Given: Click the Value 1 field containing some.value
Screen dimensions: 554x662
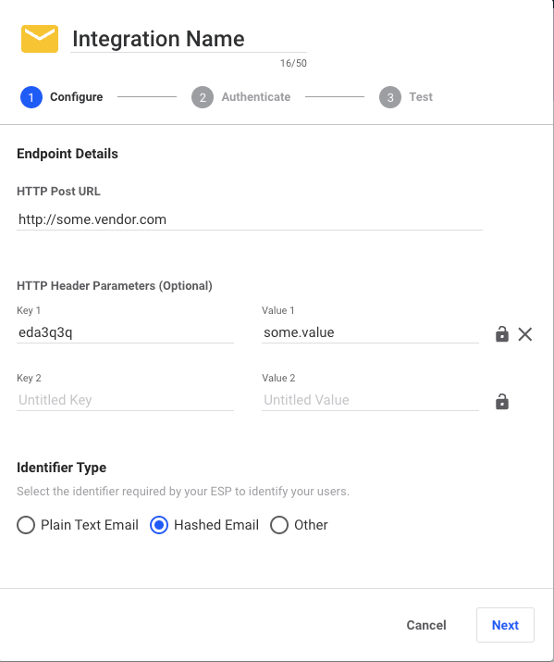Looking at the screenshot, I should tap(370, 332).
